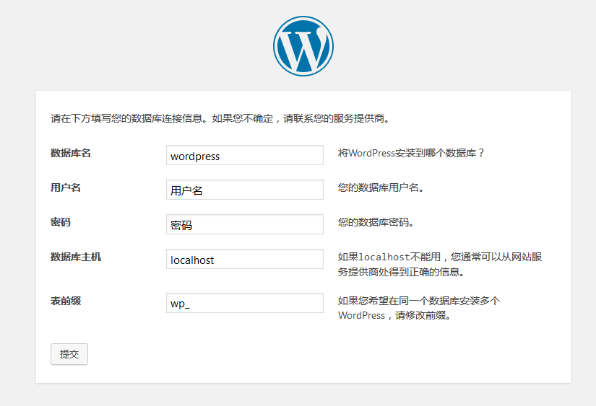Click the localhost hint description text
The width and height of the screenshot is (596, 406).
tap(440, 265)
